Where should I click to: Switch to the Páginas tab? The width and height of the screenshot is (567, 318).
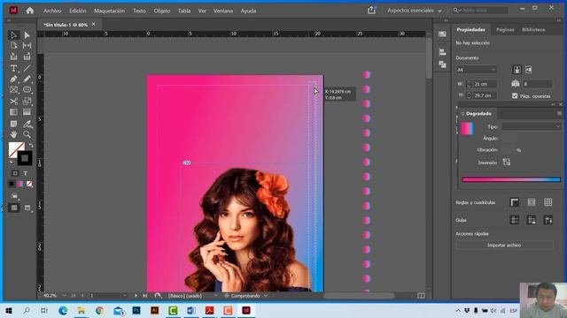click(505, 30)
